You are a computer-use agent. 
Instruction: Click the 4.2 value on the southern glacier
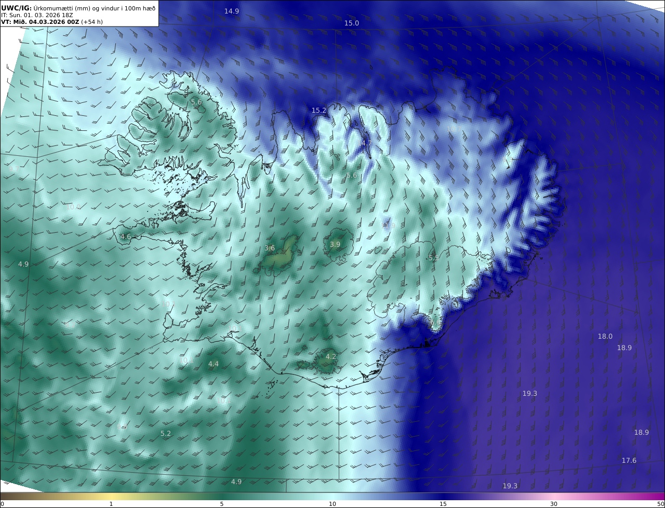pyautogui.click(x=331, y=357)
